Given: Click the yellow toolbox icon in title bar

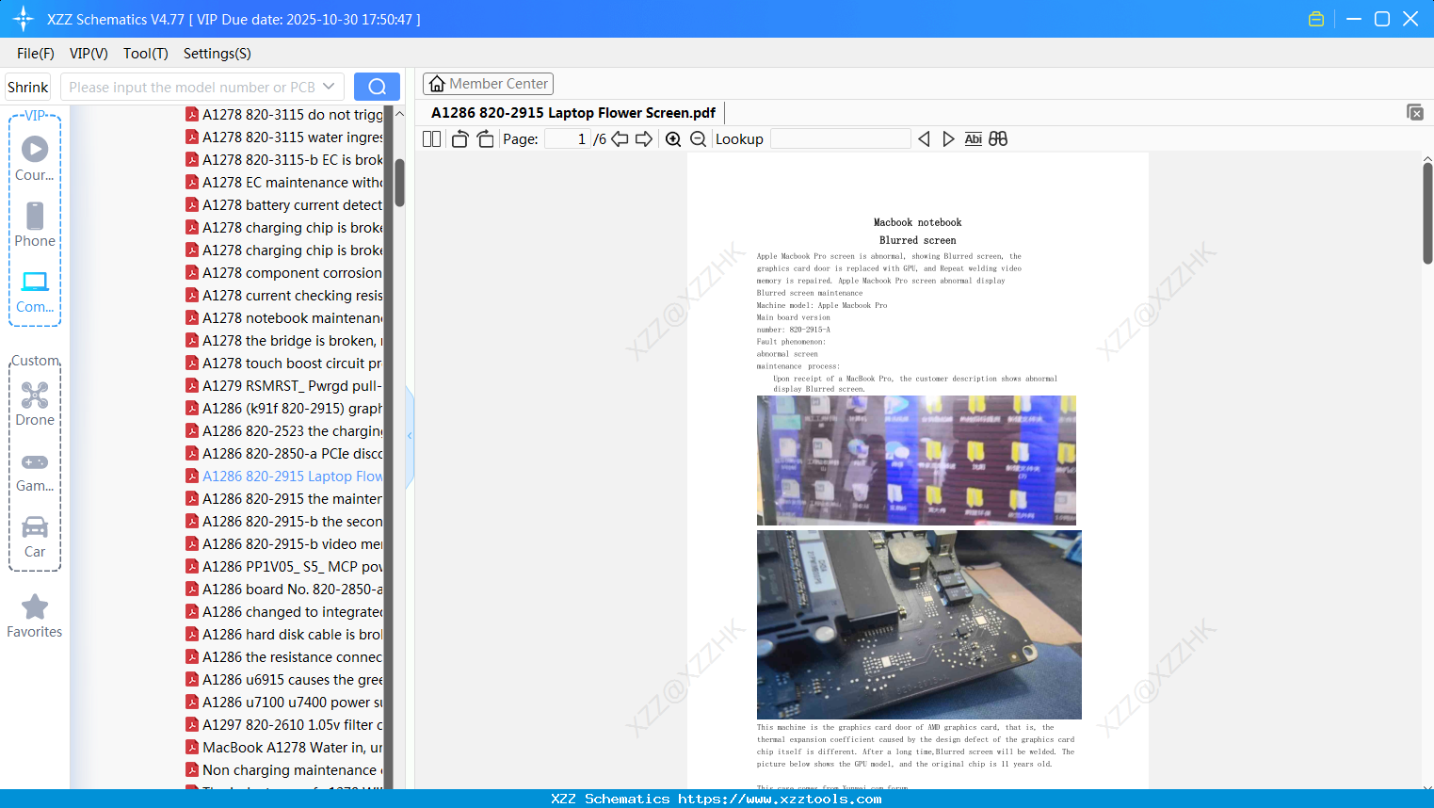Looking at the screenshot, I should point(1316,19).
